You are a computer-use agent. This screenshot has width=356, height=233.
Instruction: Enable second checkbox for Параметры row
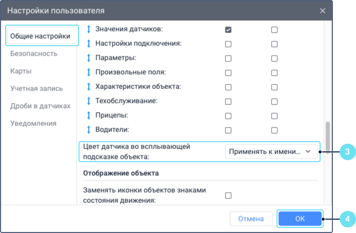[274, 59]
